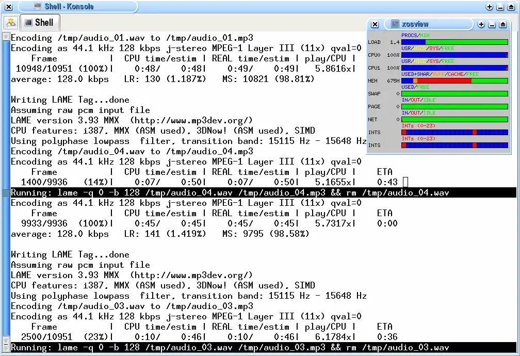Minimize the Konsole window
The image size is (520, 356).
[x=500, y=7]
